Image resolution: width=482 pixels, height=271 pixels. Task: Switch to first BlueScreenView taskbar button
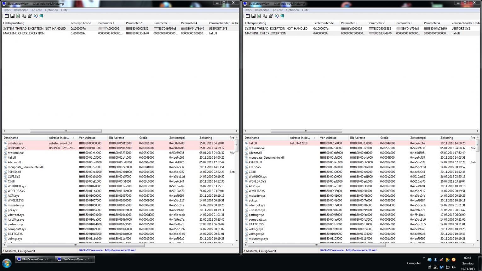coord(35,259)
